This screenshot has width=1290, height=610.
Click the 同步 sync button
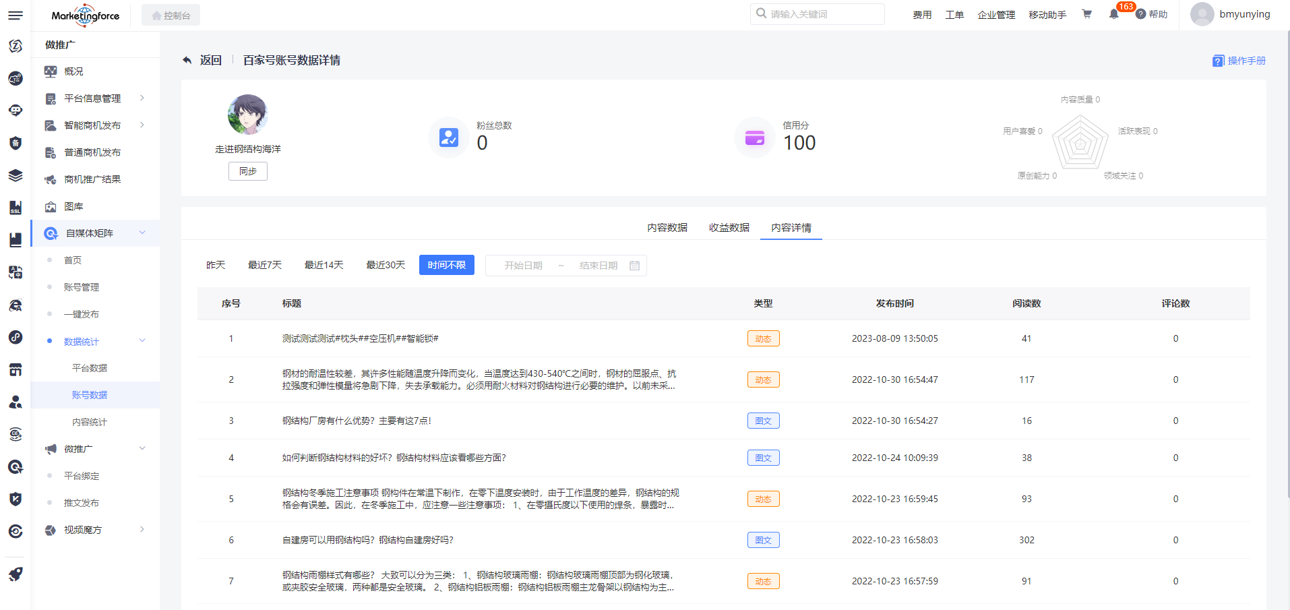[x=247, y=171]
